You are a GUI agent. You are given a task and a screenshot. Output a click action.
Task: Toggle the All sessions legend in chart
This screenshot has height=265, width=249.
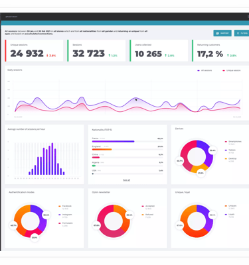pos(205,70)
